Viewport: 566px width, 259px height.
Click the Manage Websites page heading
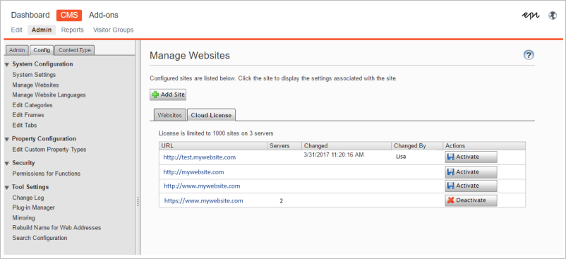coord(190,56)
